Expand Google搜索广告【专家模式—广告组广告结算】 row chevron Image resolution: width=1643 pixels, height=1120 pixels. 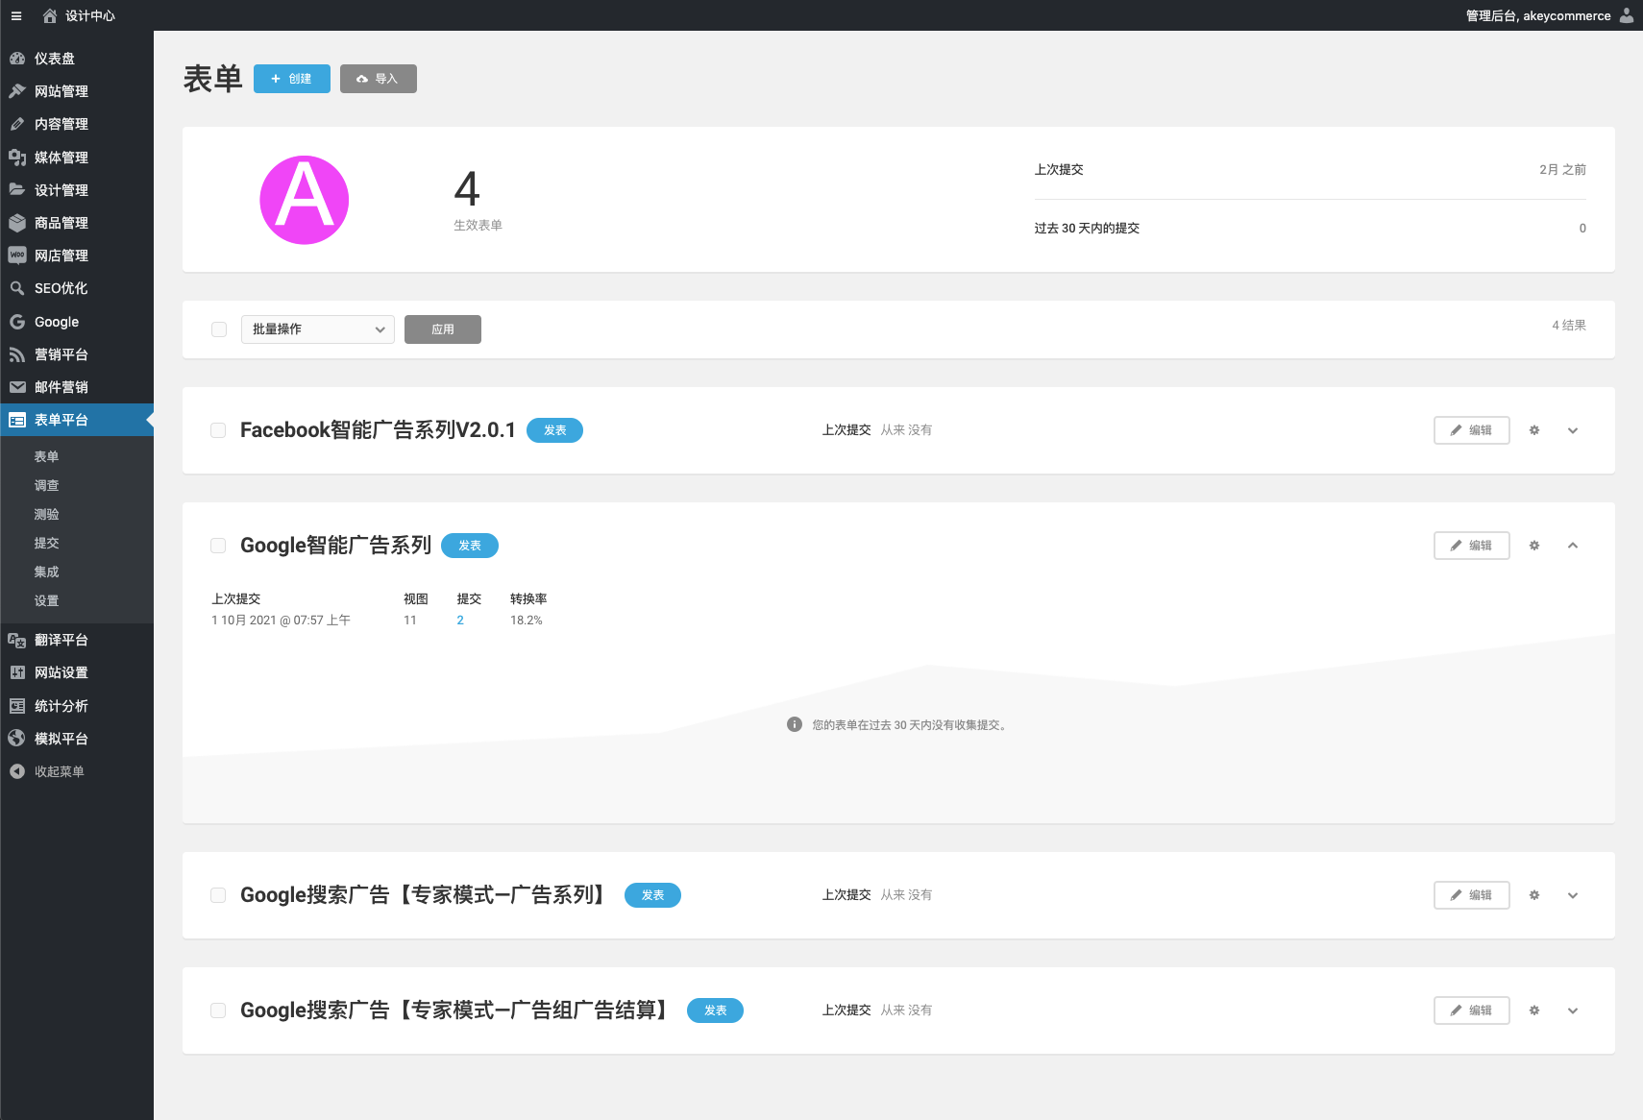pyautogui.click(x=1573, y=1010)
